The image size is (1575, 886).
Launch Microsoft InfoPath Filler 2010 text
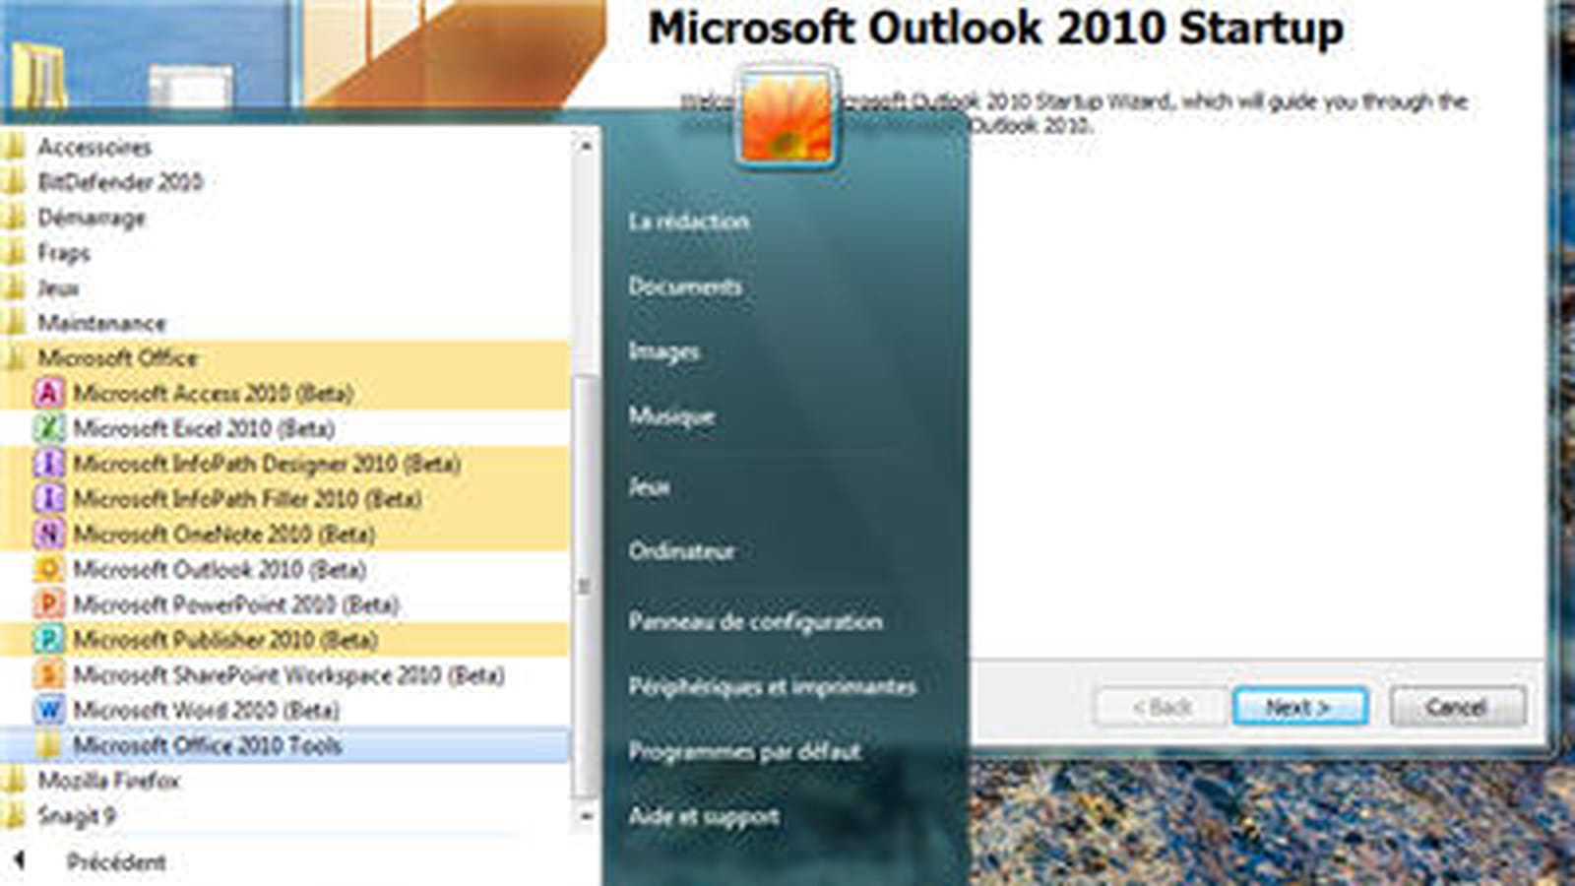click(x=247, y=499)
